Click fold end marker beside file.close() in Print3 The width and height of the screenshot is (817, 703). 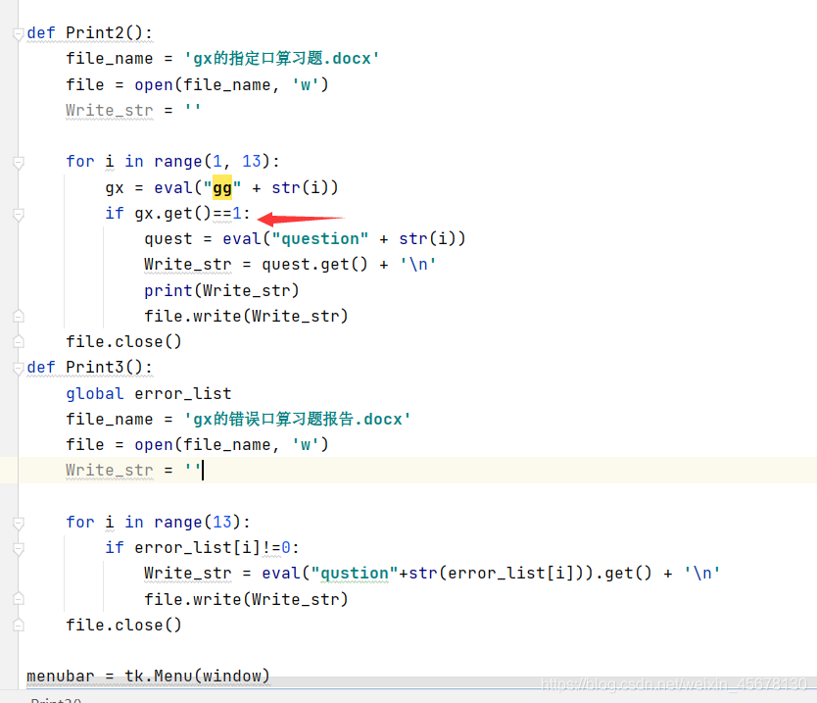pyautogui.click(x=19, y=626)
